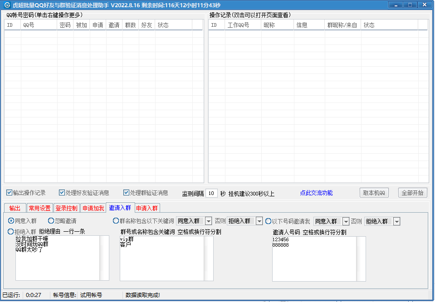Click the 全部开始 button

[x=412, y=193]
